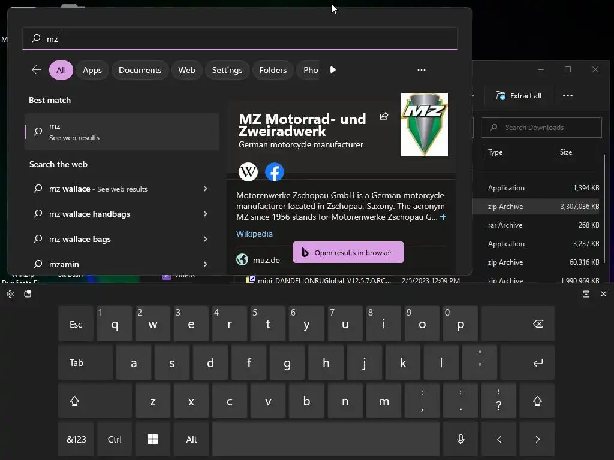Click Open results in browser button
The height and width of the screenshot is (460, 614).
click(348, 252)
